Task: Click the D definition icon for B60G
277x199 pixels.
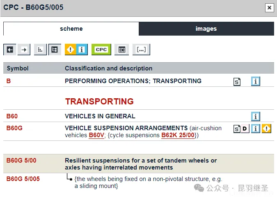Action: (245, 129)
